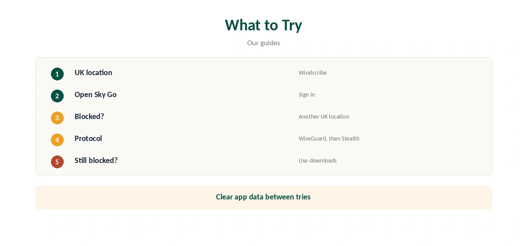The image size is (527, 246).
Task: Click the 'Protocol' step heading
Action: click(88, 138)
